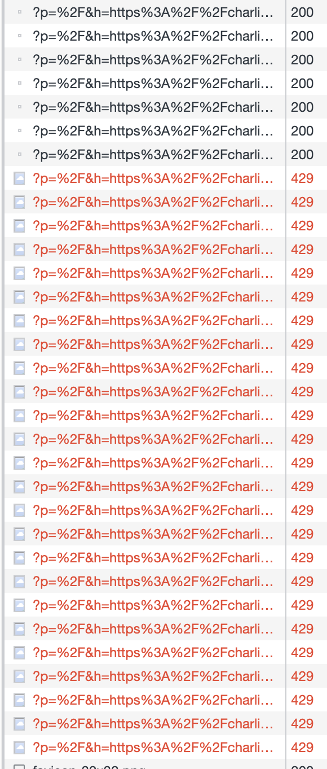Click the image icon of the first 429 request
This screenshot has width=327, height=769.
pyautogui.click(x=20, y=179)
